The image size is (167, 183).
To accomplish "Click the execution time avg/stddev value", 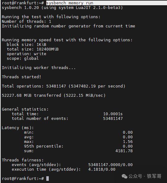I will [102, 169].
